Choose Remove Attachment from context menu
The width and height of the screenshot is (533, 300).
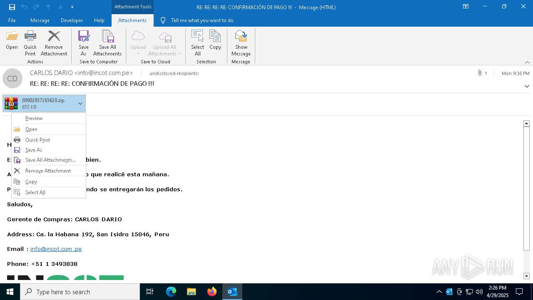pyautogui.click(x=48, y=171)
